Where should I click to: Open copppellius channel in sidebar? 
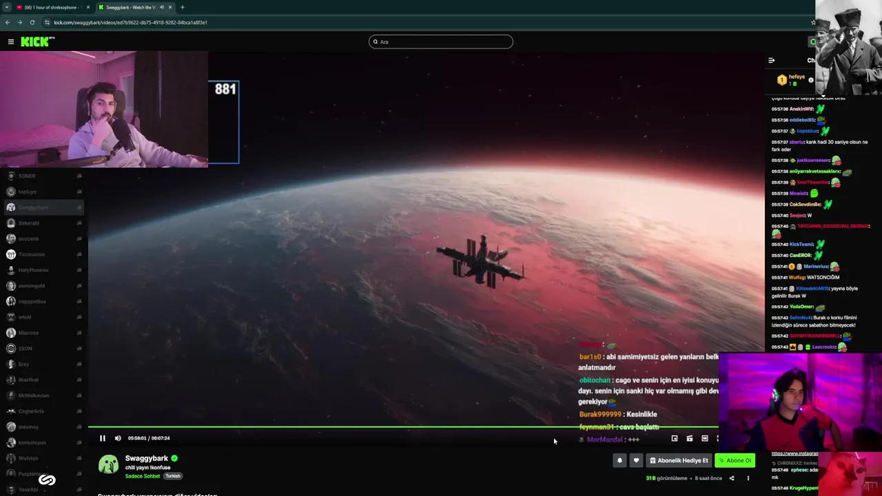point(43,301)
